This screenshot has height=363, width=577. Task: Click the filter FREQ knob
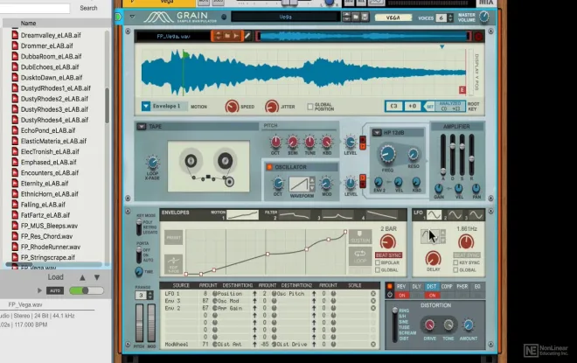(387, 155)
